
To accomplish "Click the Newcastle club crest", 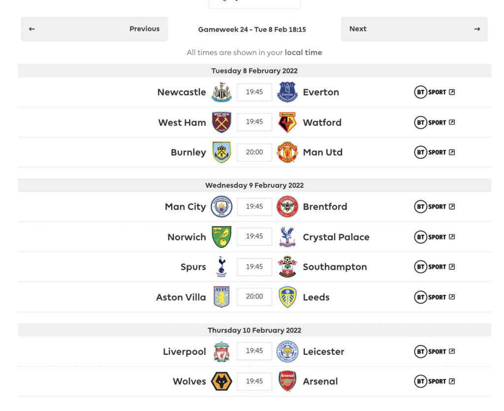I will (x=221, y=92).
